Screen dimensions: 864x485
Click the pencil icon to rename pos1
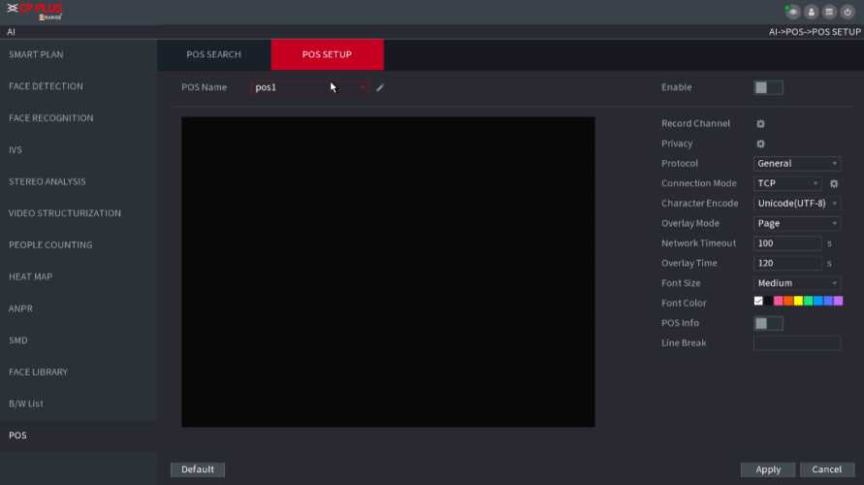(380, 87)
